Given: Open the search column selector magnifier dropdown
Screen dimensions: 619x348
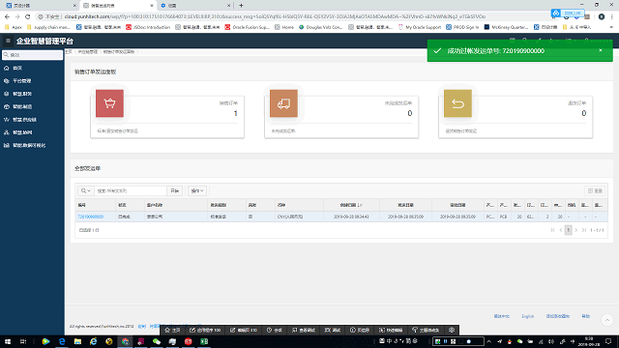Looking at the screenshot, I should tap(86, 190).
